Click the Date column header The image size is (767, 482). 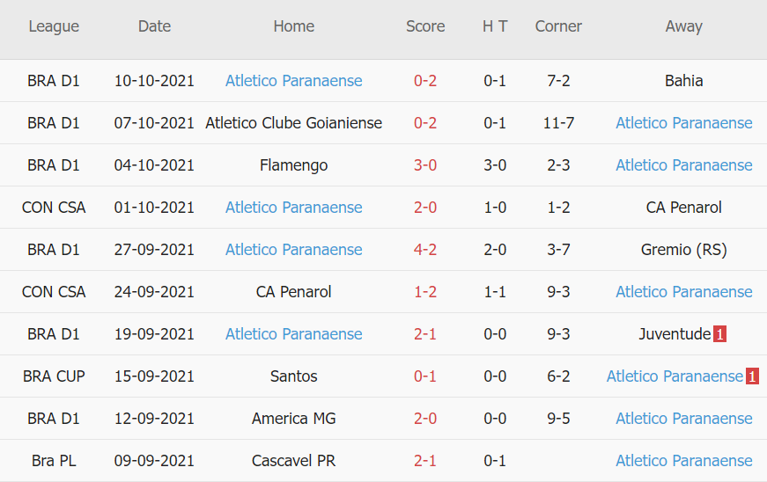coord(154,26)
